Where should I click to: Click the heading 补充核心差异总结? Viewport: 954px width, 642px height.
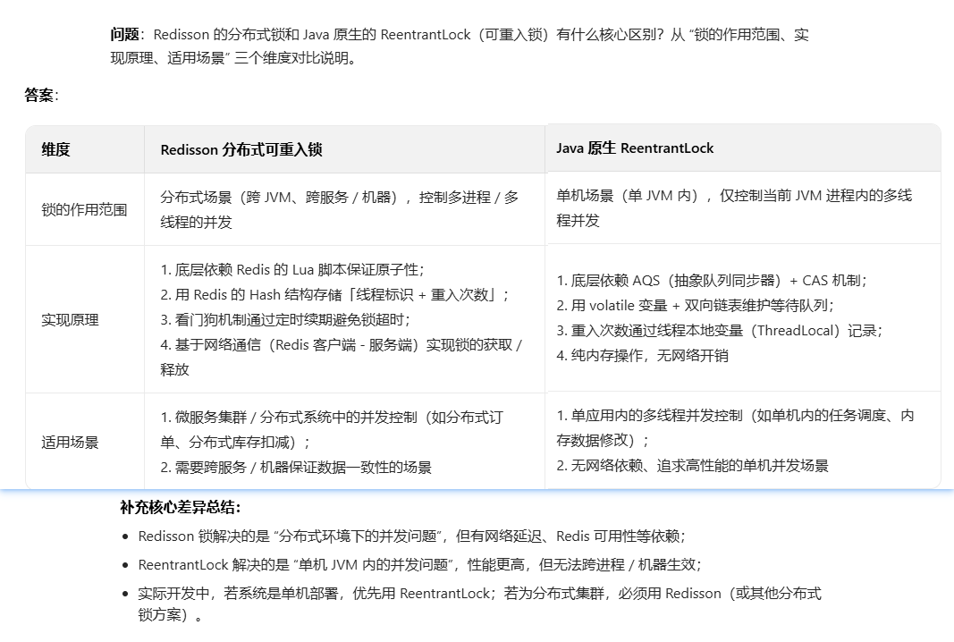click(x=180, y=507)
